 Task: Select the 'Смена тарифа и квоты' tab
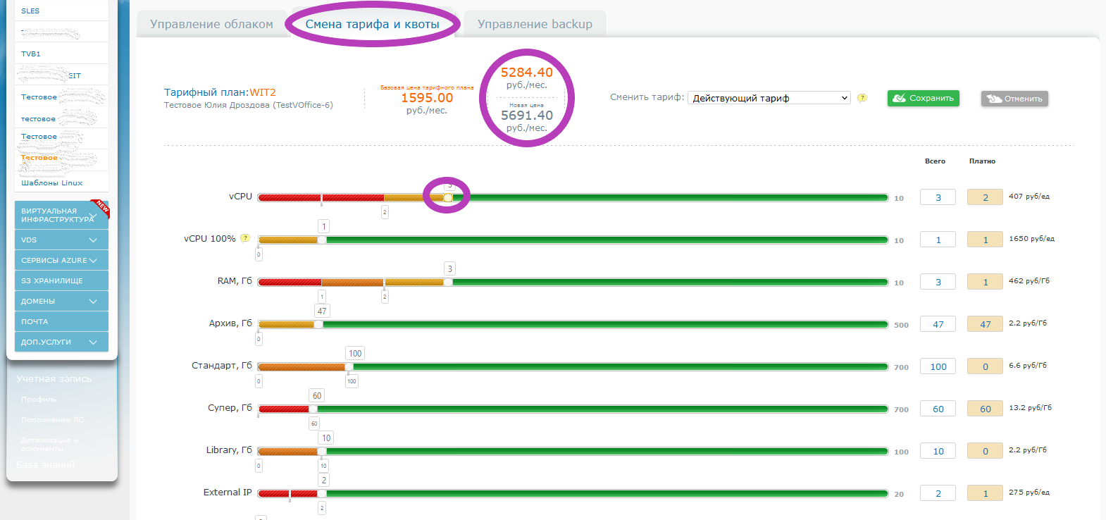pos(372,24)
